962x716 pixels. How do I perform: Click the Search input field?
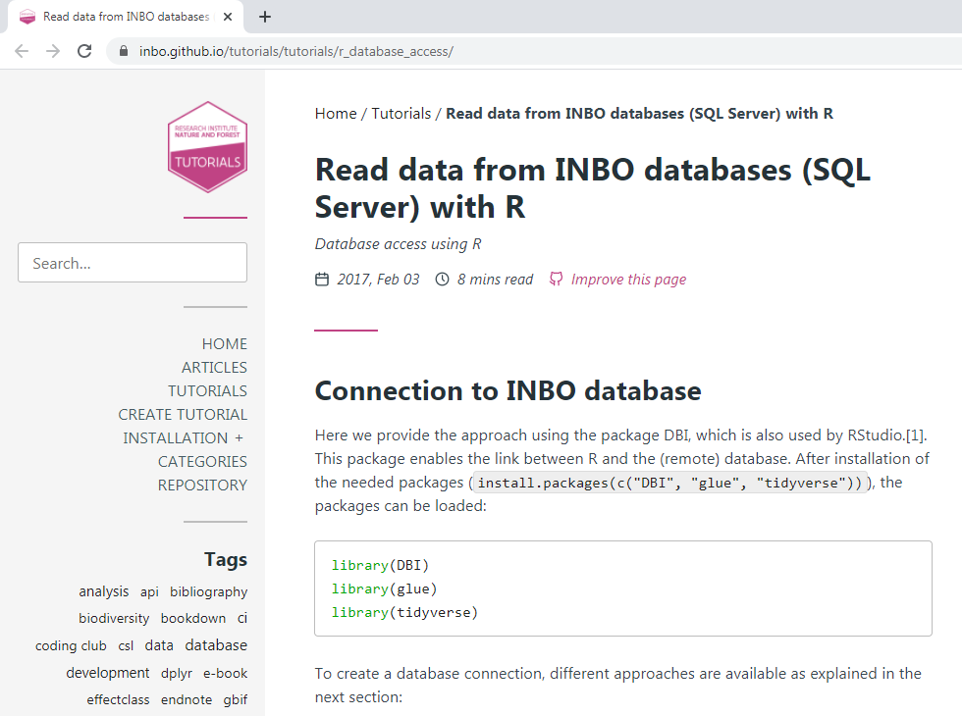[x=133, y=263]
